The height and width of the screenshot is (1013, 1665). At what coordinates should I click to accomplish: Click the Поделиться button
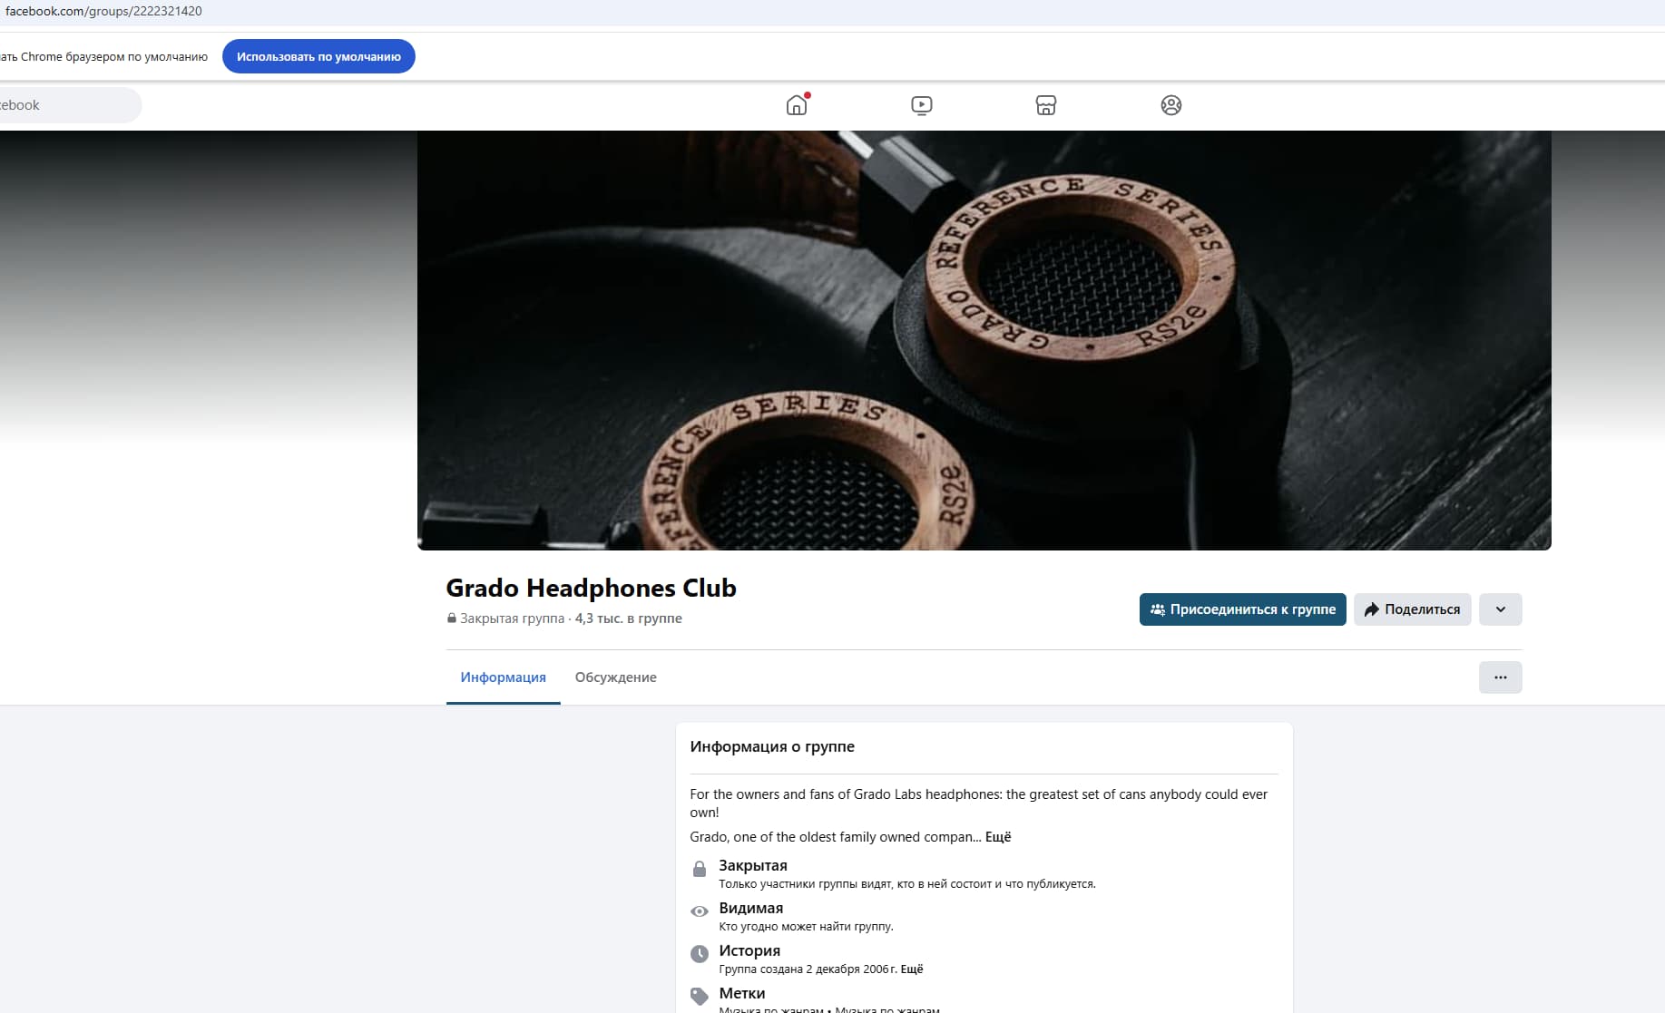(1412, 609)
